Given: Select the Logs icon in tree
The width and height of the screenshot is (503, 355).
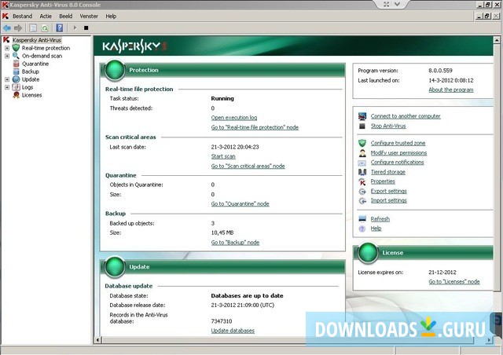Looking at the screenshot, I should 16,87.
